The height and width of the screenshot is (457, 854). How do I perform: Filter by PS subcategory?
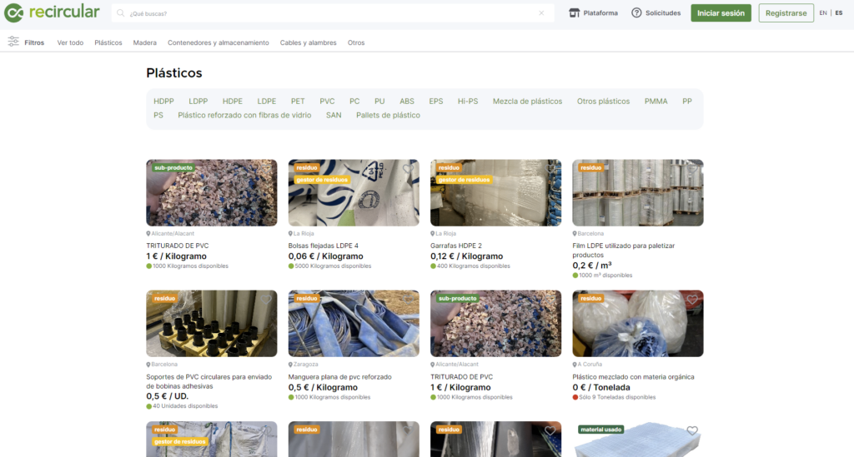(158, 115)
